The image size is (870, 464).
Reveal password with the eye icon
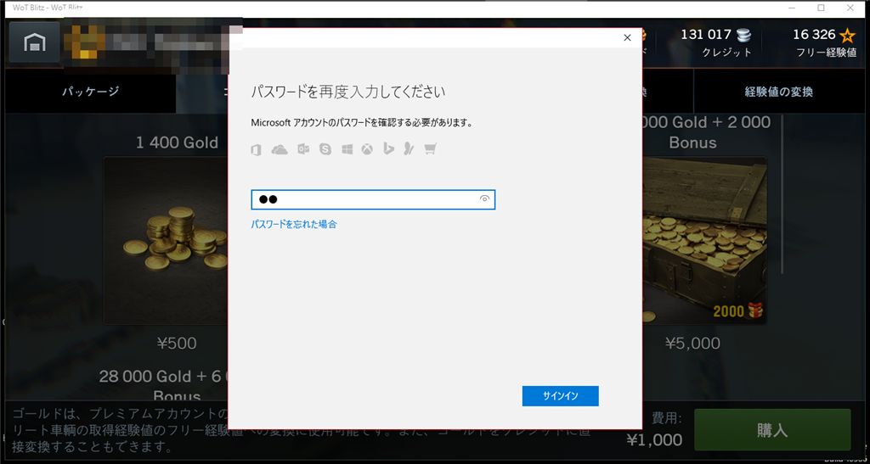click(484, 199)
